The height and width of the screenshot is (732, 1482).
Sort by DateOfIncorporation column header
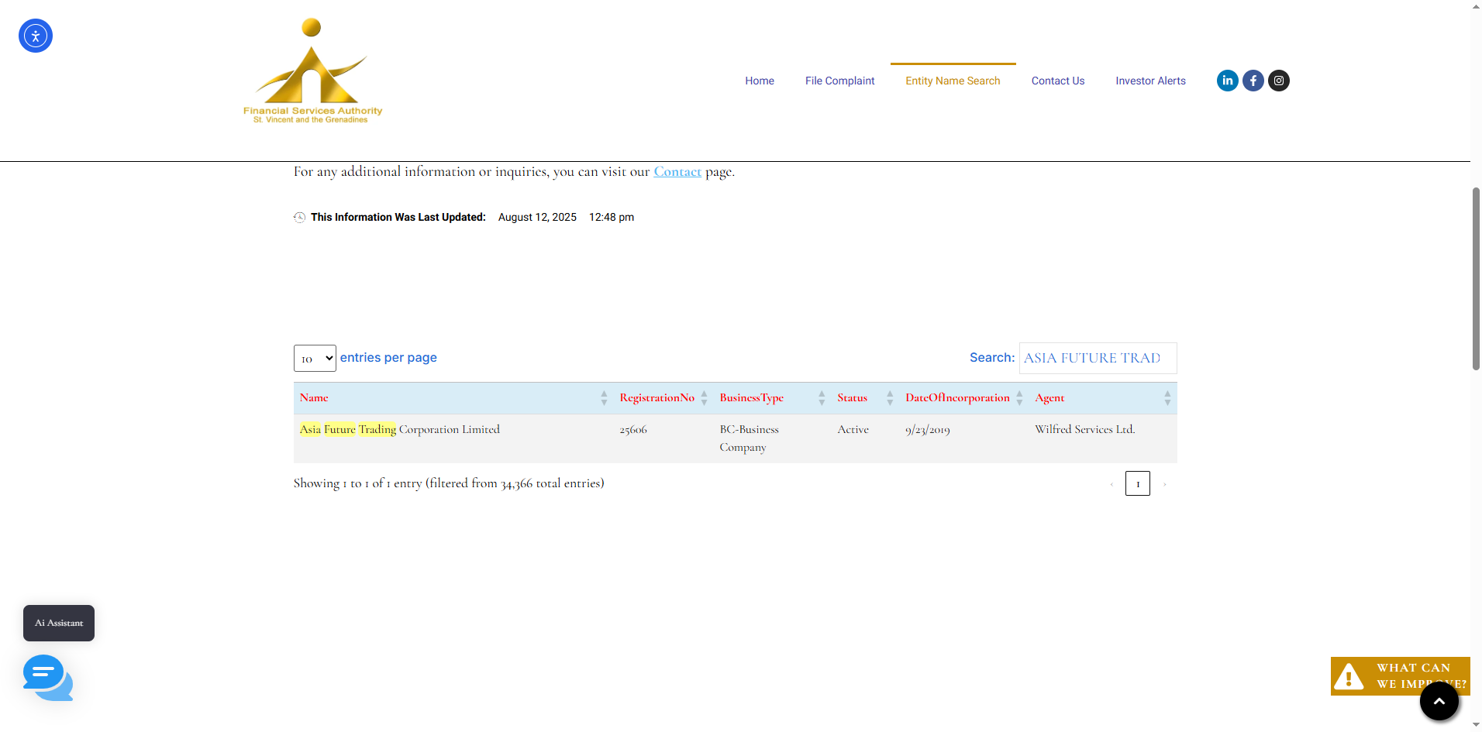pyautogui.click(x=957, y=398)
